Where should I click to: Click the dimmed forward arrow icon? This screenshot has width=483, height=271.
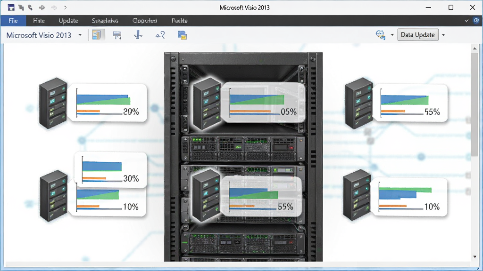(x=54, y=8)
